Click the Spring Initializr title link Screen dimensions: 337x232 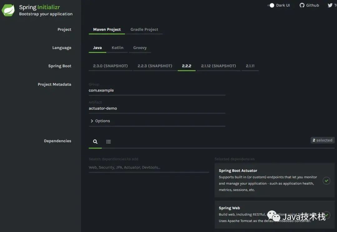pos(40,7)
